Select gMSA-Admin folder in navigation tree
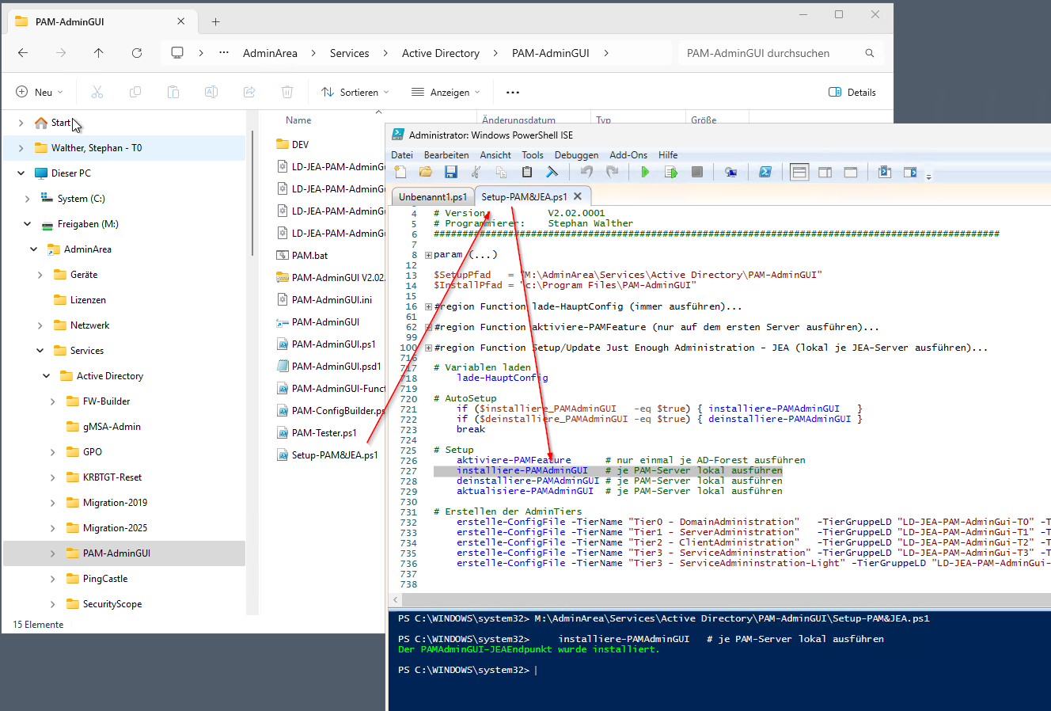 (112, 427)
